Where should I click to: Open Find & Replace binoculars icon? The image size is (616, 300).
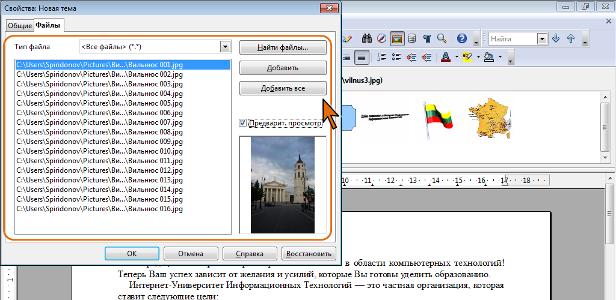[x=366, y=39]
